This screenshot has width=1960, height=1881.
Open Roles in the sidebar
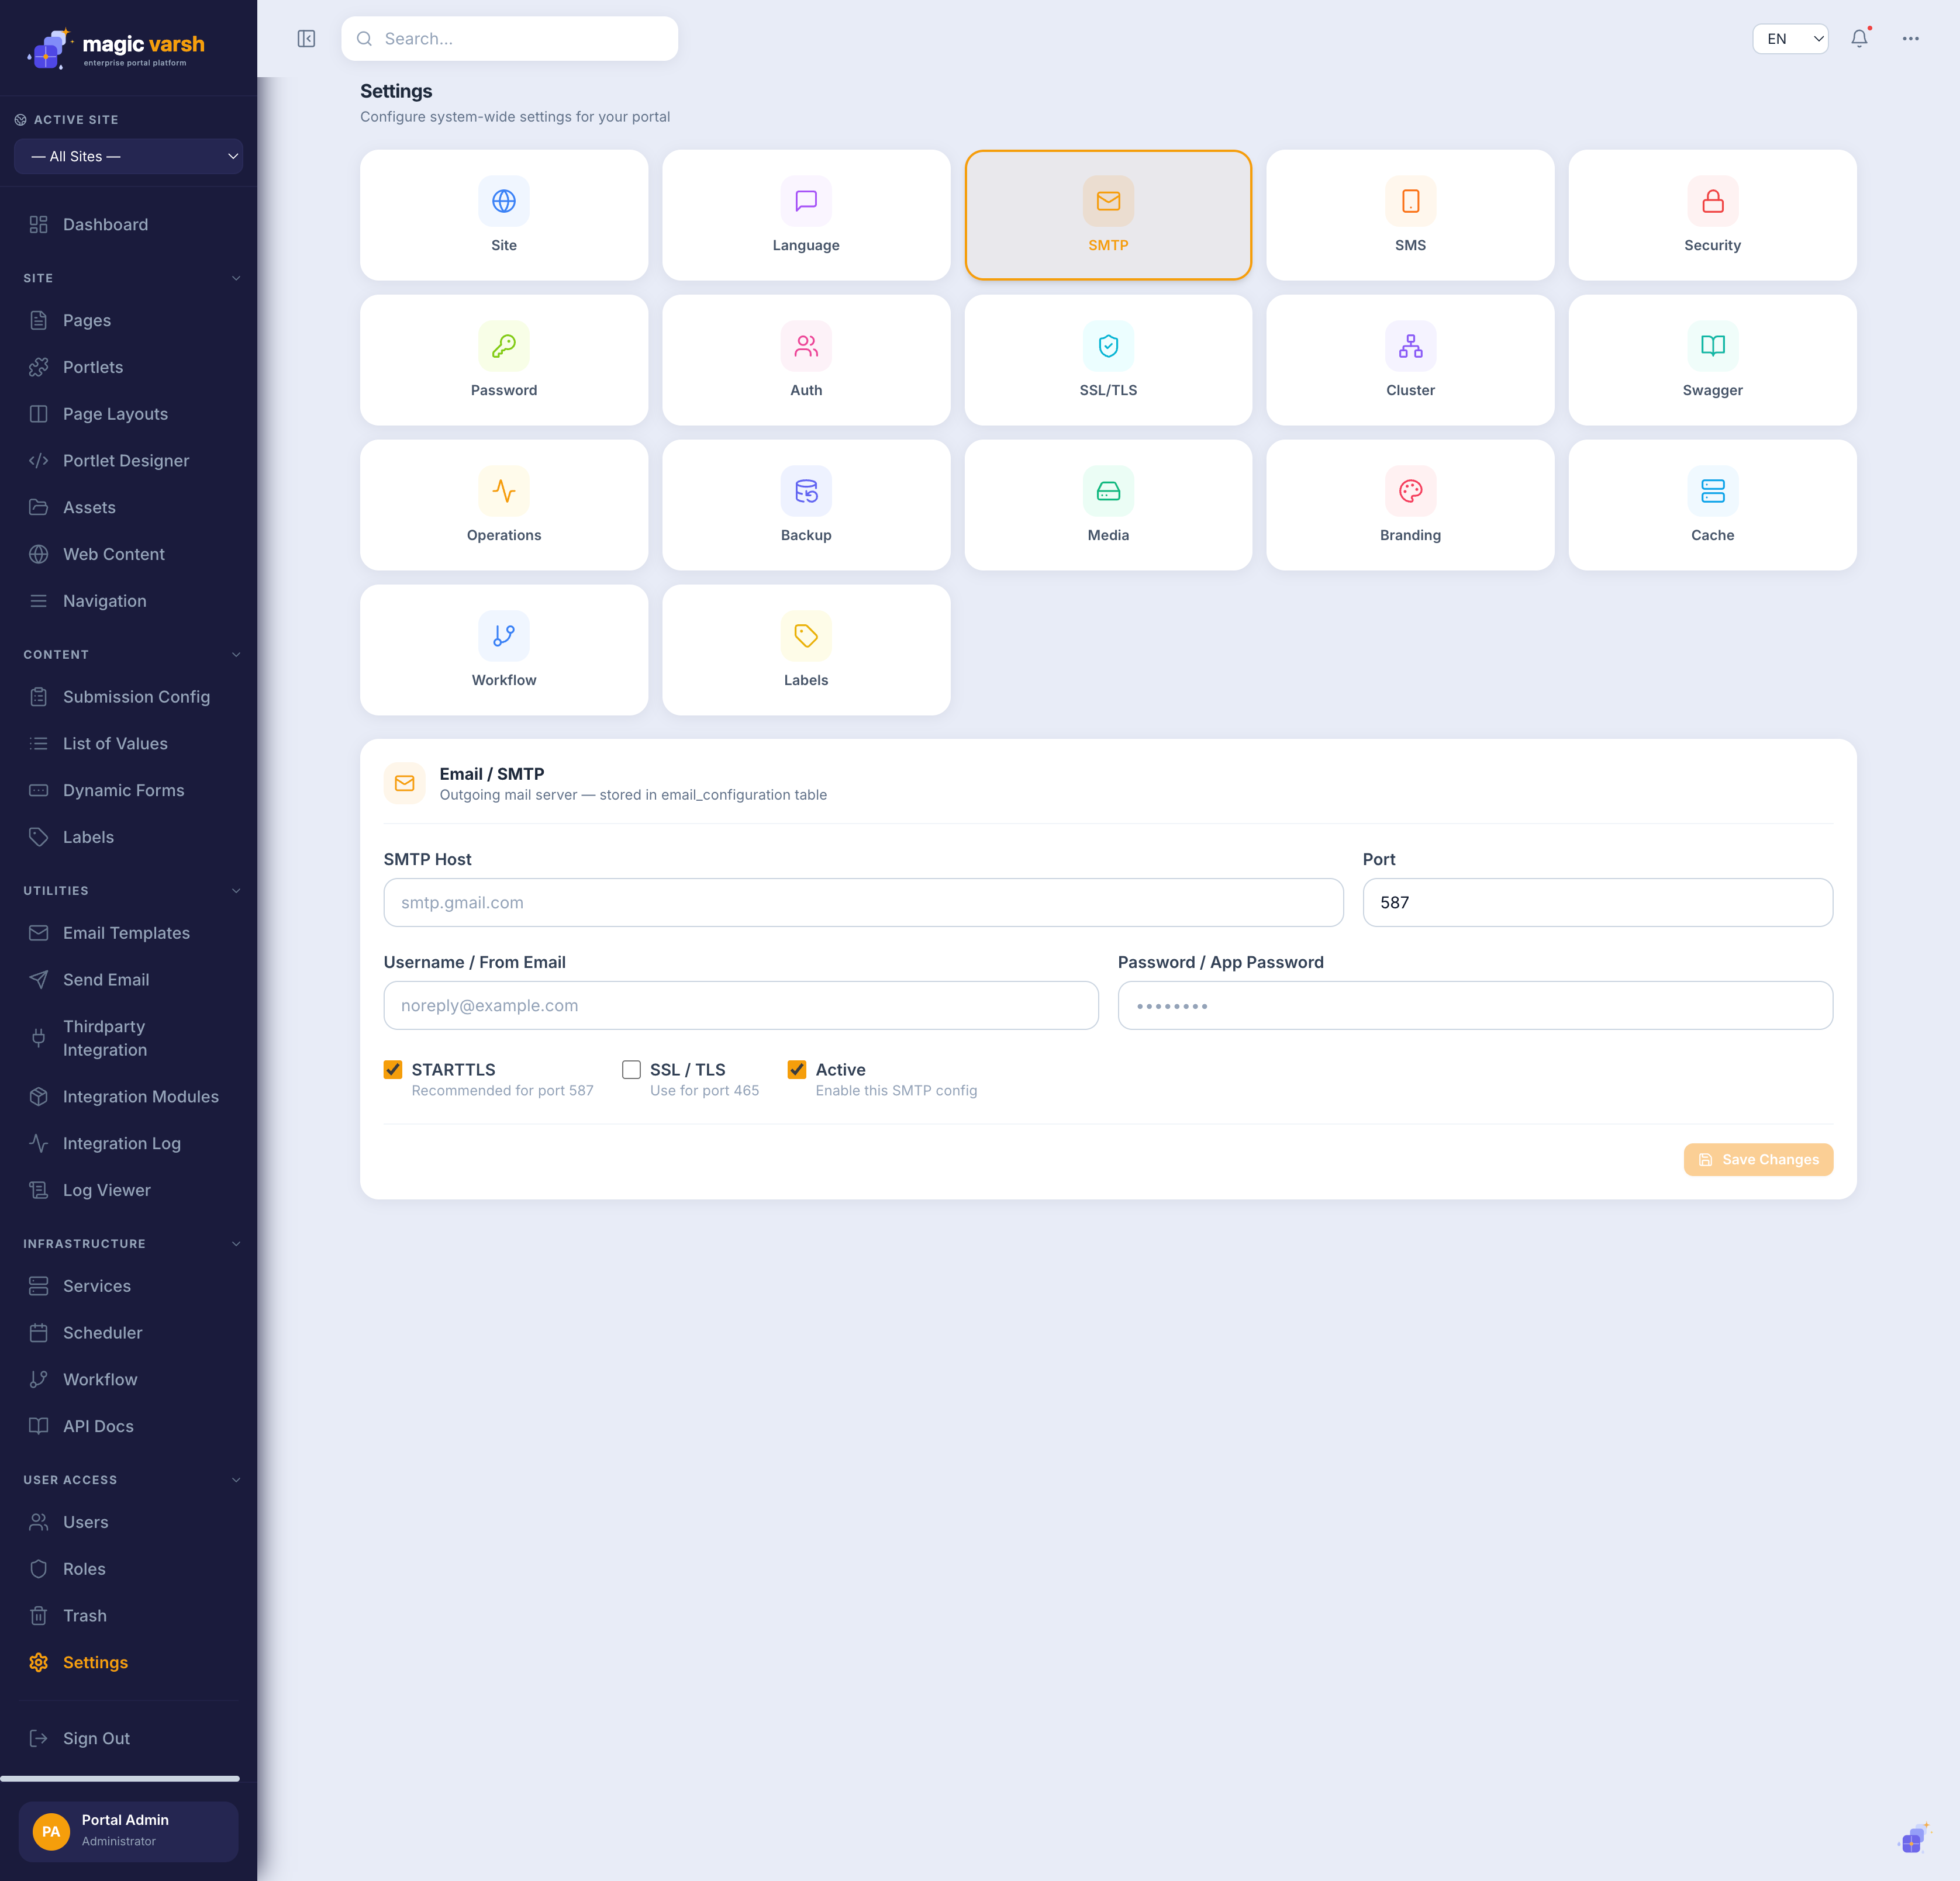[129, 1569]
